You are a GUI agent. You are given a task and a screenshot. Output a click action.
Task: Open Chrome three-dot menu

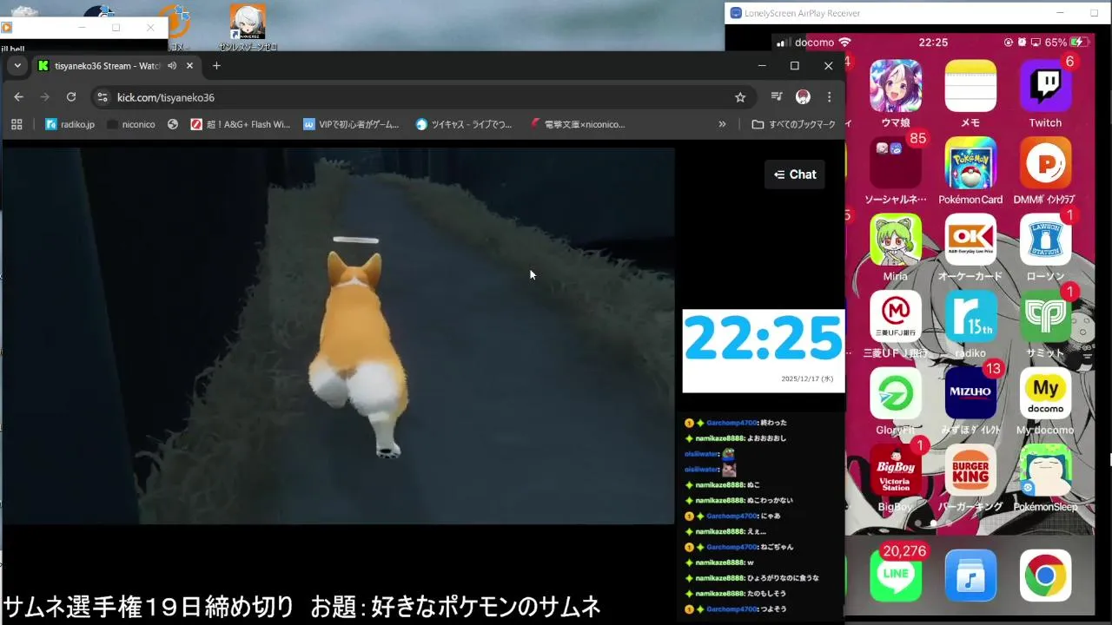[829, 97]
